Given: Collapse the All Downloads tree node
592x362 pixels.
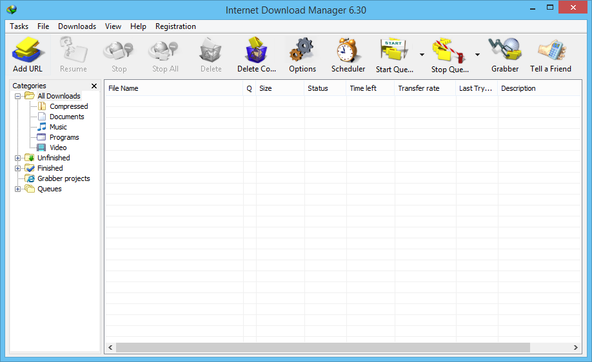Looking at the screenshot, I should 17,96.
